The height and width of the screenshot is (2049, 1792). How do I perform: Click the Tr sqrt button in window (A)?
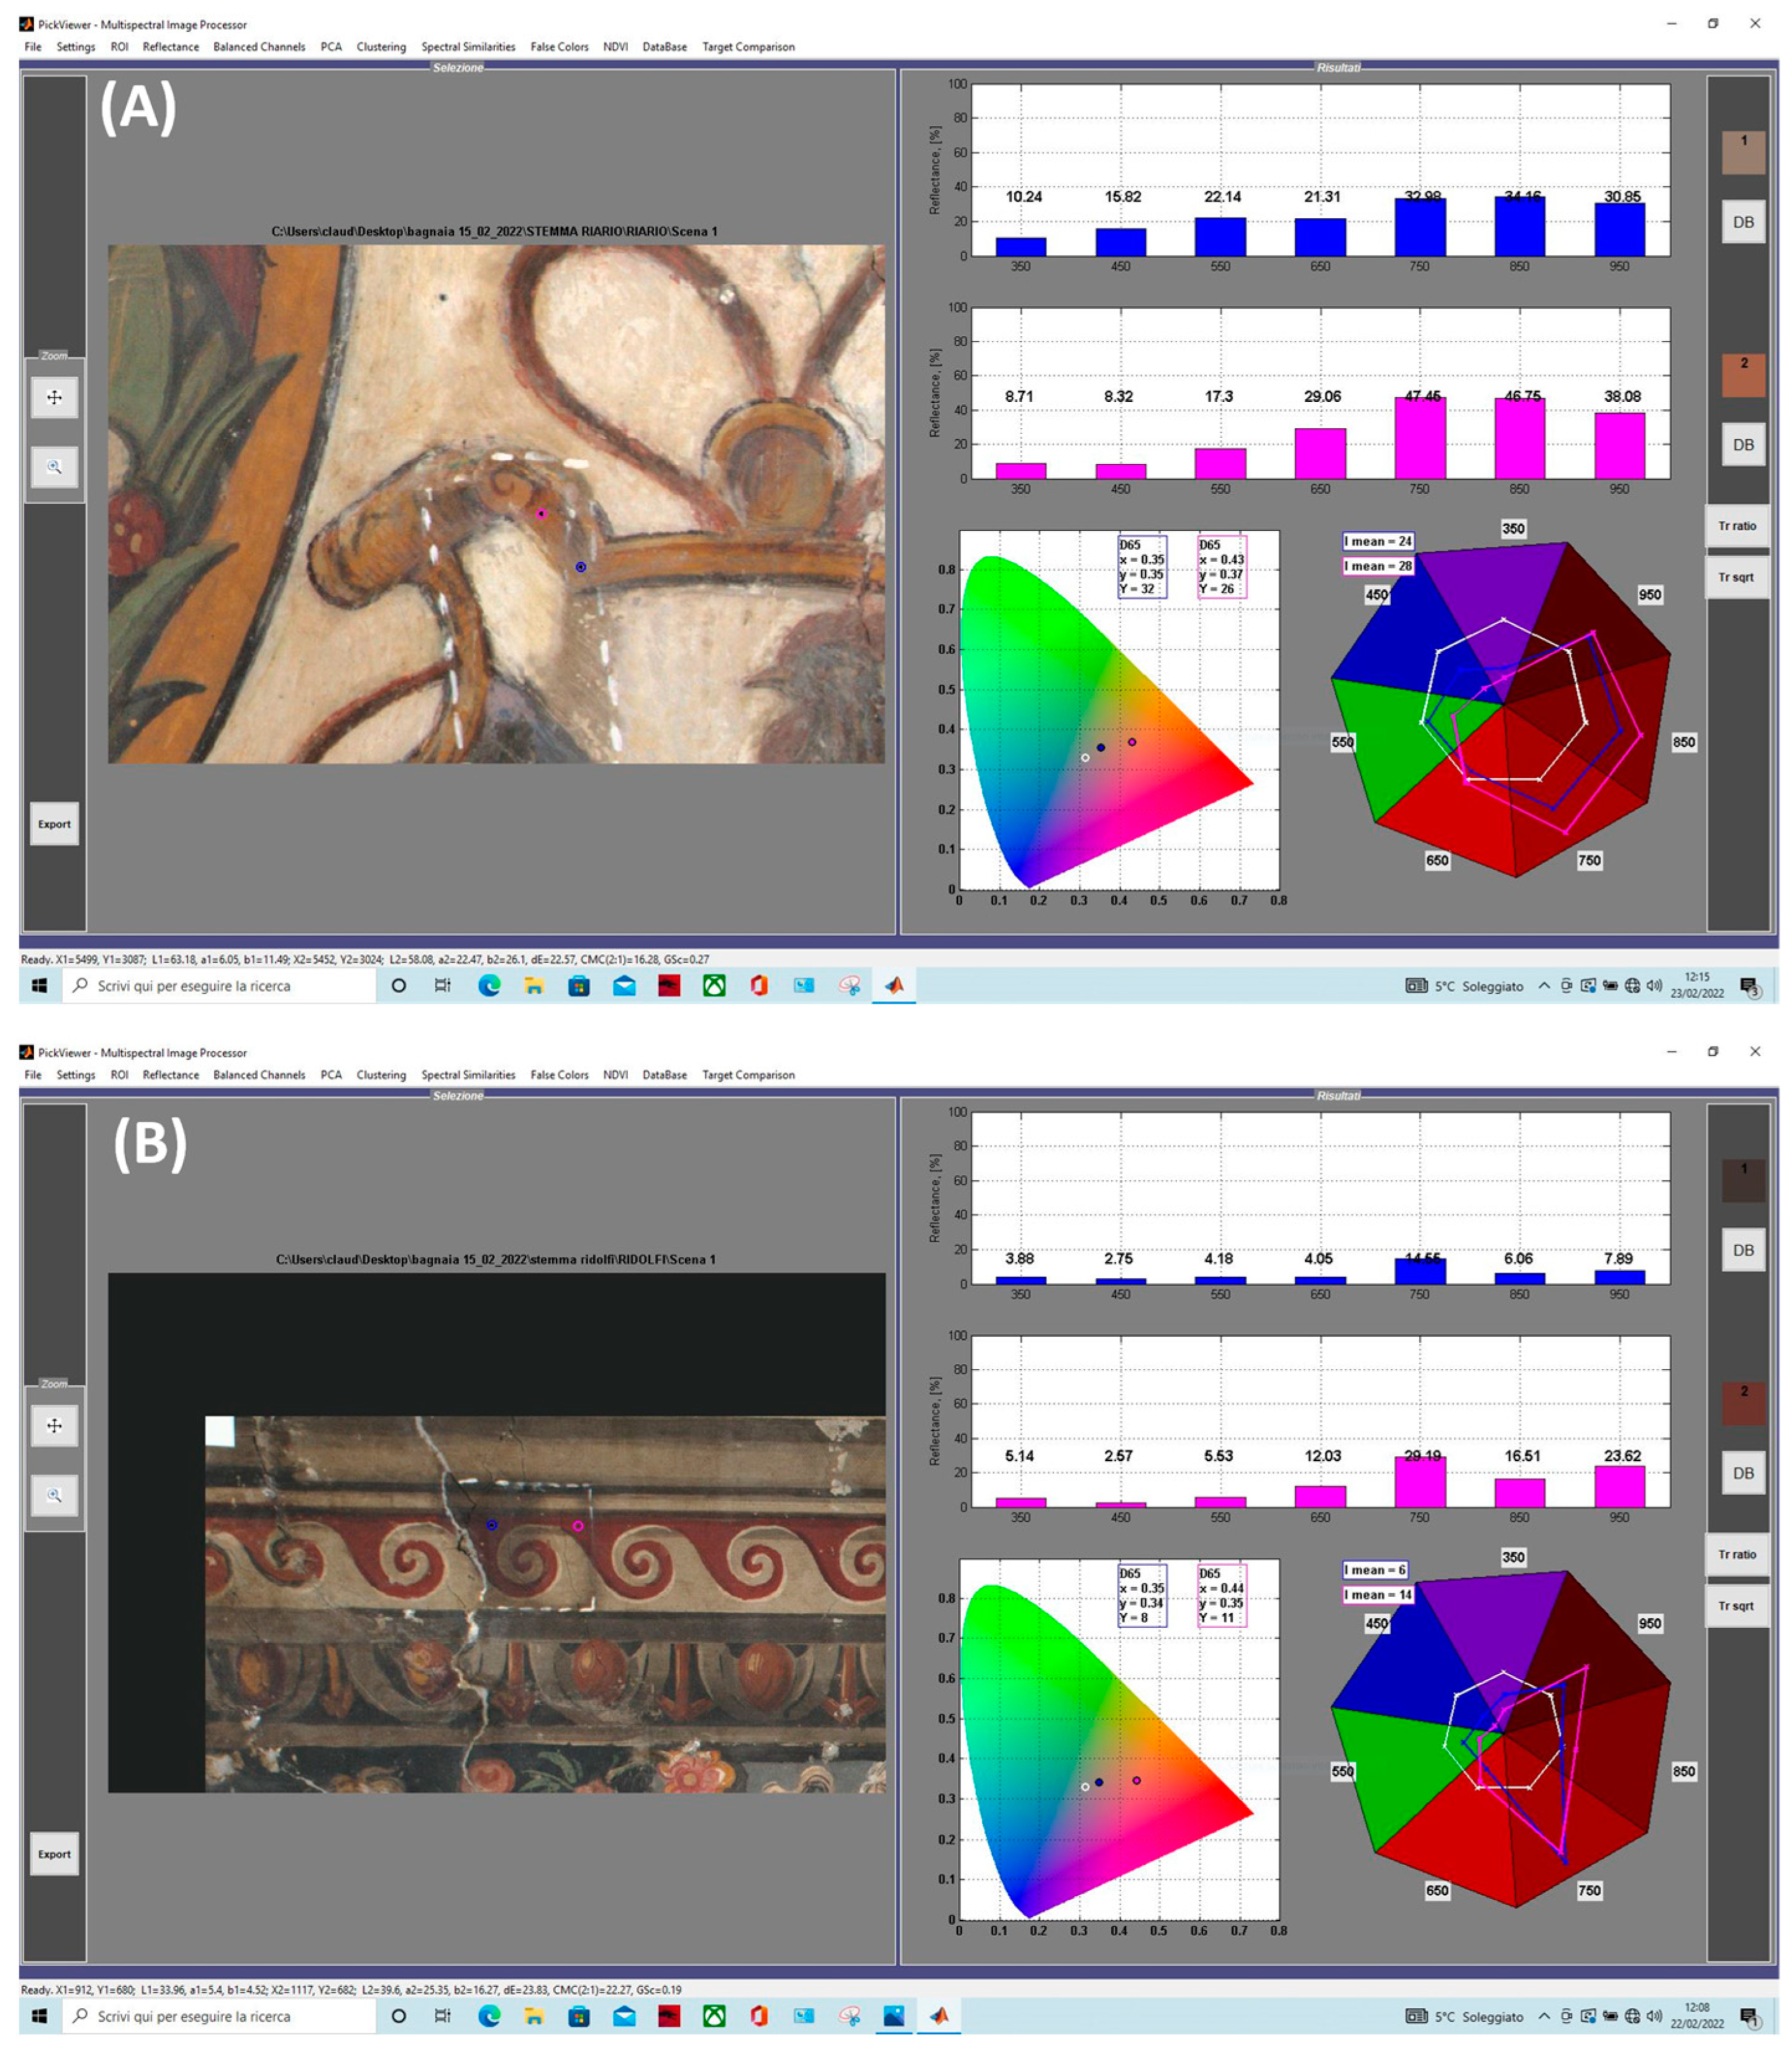point(1736,577)
